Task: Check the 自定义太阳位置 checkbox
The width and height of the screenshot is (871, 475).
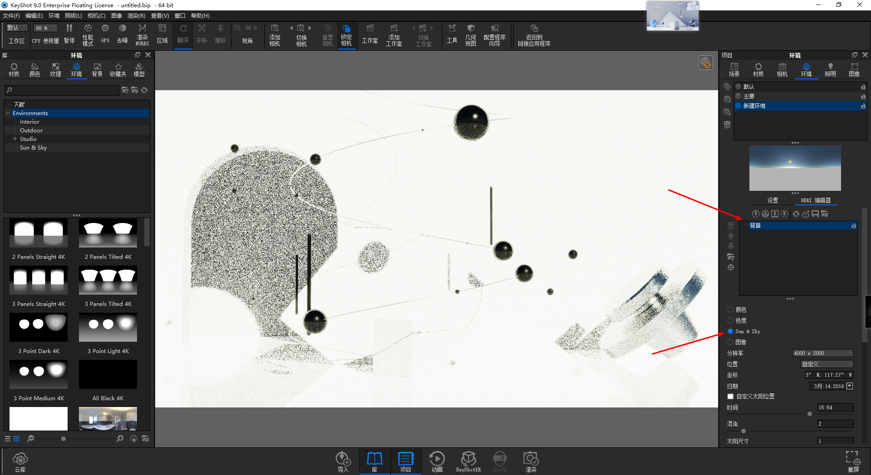Action: [730, 397]
